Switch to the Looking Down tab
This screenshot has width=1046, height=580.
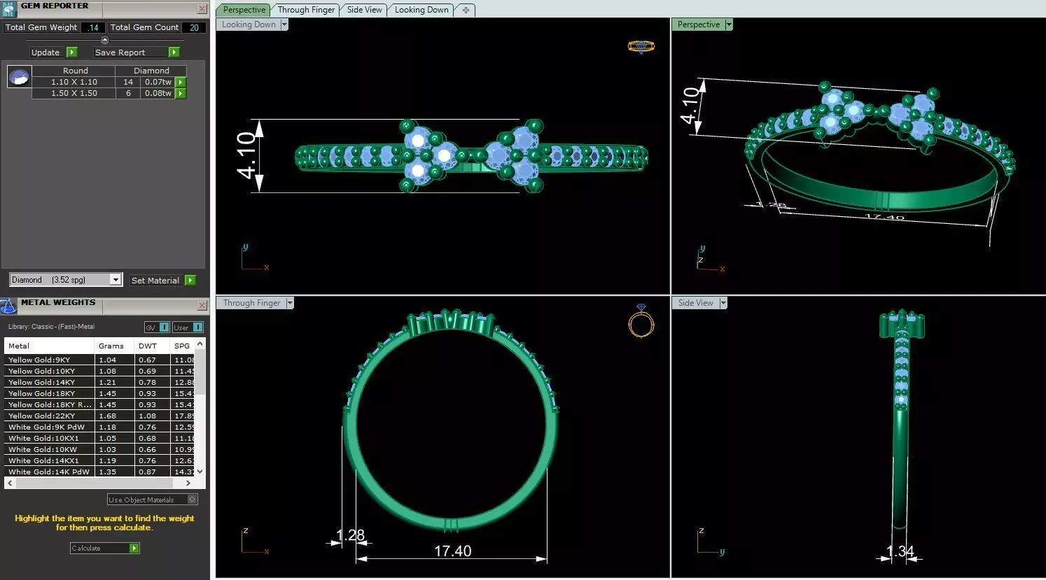click(x=421, y=10)
